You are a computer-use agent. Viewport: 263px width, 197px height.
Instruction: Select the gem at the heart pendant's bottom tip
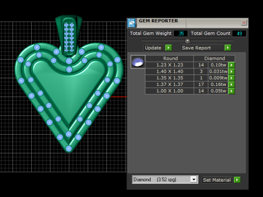coord(68,148)
